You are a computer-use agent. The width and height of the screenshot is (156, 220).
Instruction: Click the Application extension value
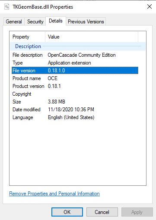70,63
